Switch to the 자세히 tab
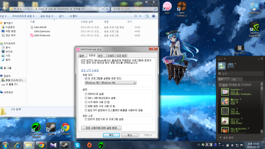 [111, 56]
